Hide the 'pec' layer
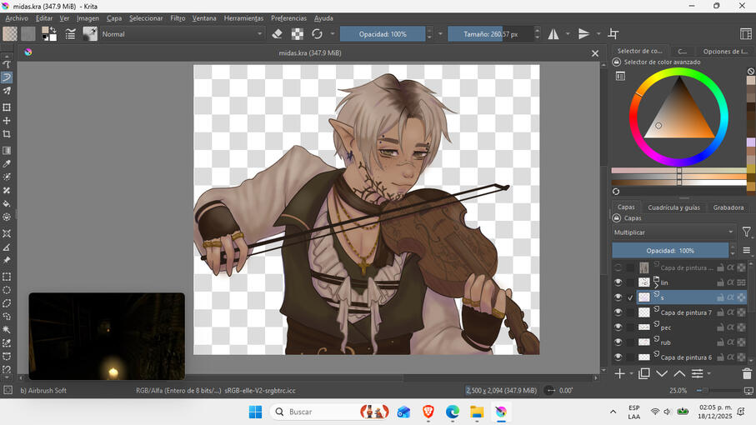The image size is (756, 425). coord(618,327)
